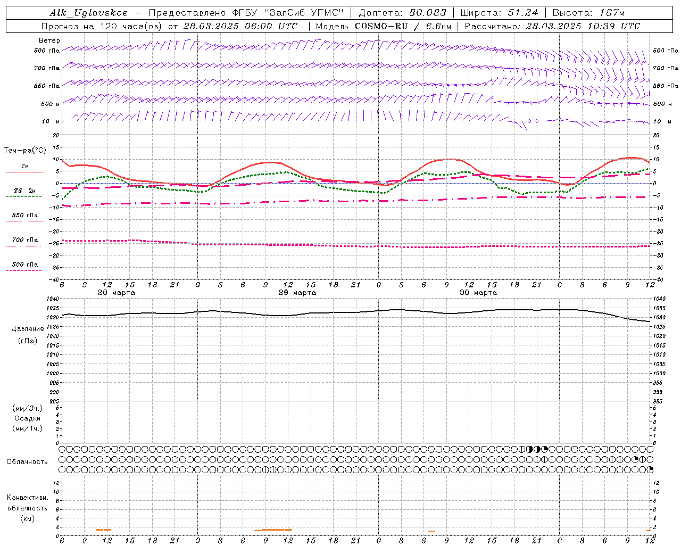The height and width of the screenshot is (545, 681).
Task: Click the (мм/1ч.) precipitation unit label
Action: tap(28, 428)
